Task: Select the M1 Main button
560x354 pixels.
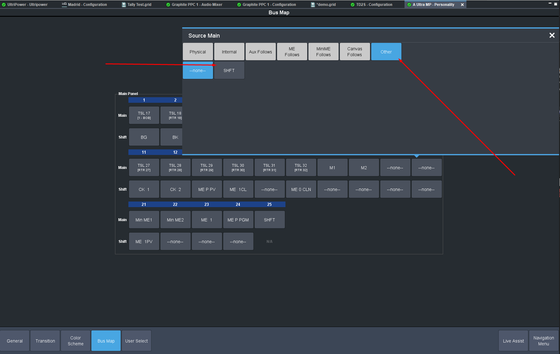Action: 332,167
